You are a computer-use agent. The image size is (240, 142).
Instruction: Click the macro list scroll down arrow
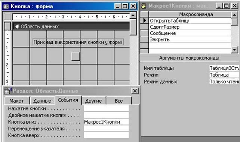234,49
